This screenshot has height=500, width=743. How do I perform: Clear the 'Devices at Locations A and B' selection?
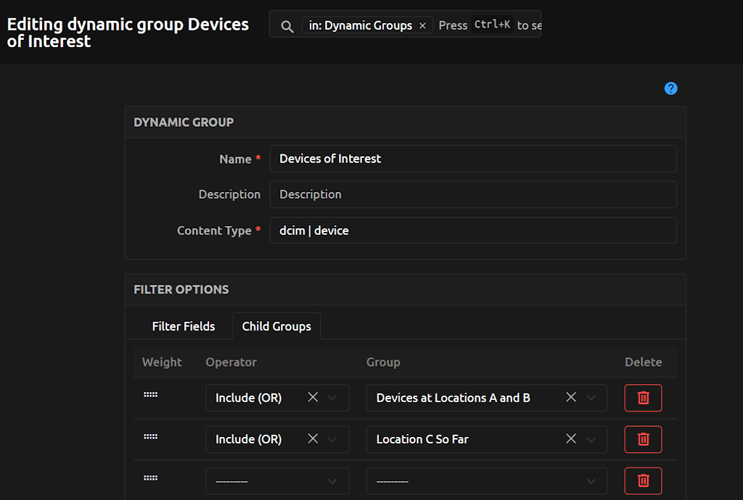pyautogui.click(x=570, y=397)
